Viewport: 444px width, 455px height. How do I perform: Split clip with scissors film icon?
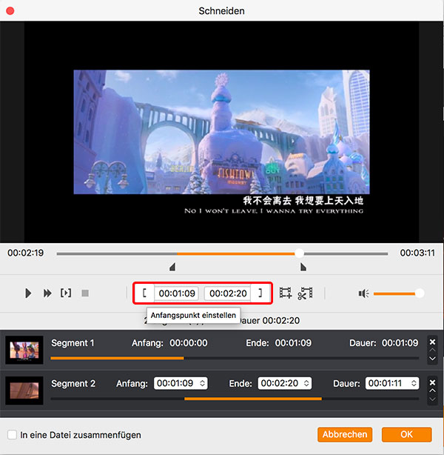tap(305, 293)
